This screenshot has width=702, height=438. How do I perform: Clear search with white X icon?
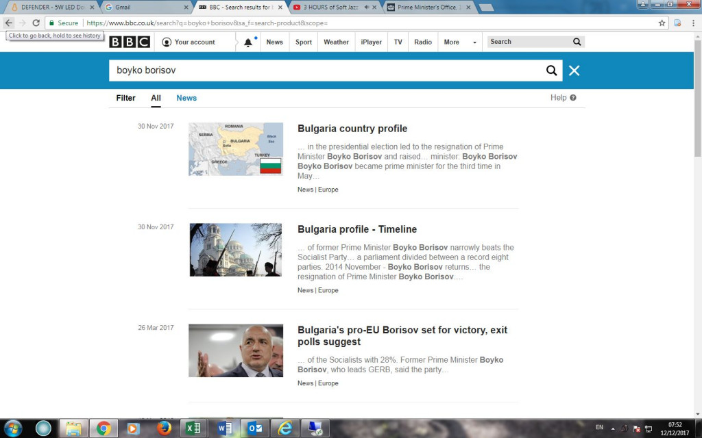574,70
